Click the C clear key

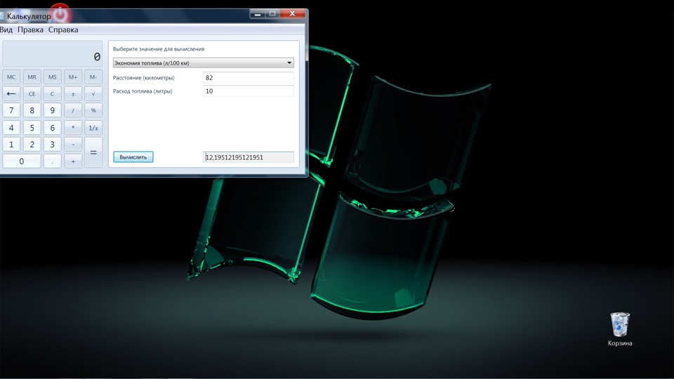[x=53, y=93]
